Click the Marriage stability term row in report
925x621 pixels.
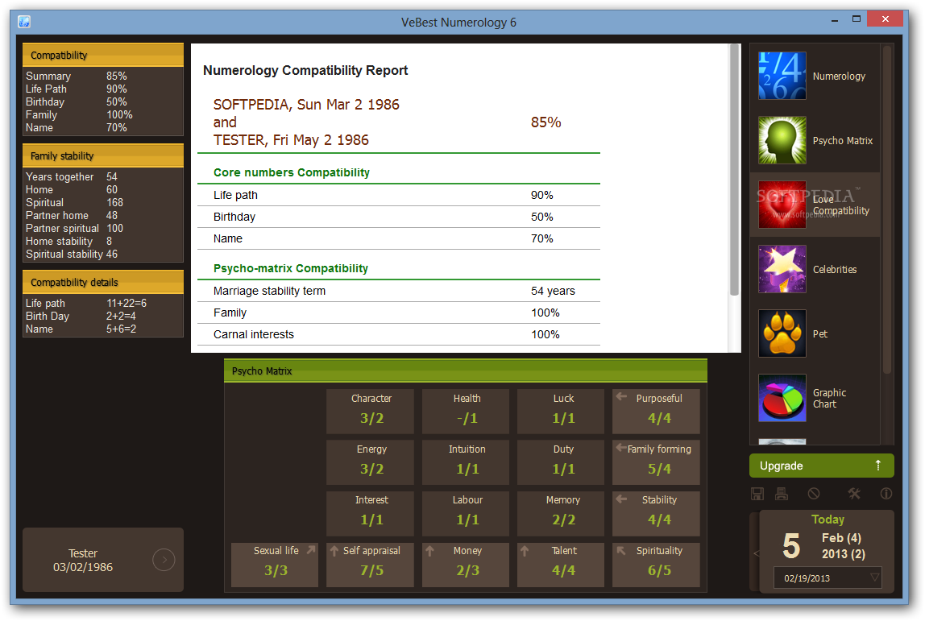pos(399,291)
